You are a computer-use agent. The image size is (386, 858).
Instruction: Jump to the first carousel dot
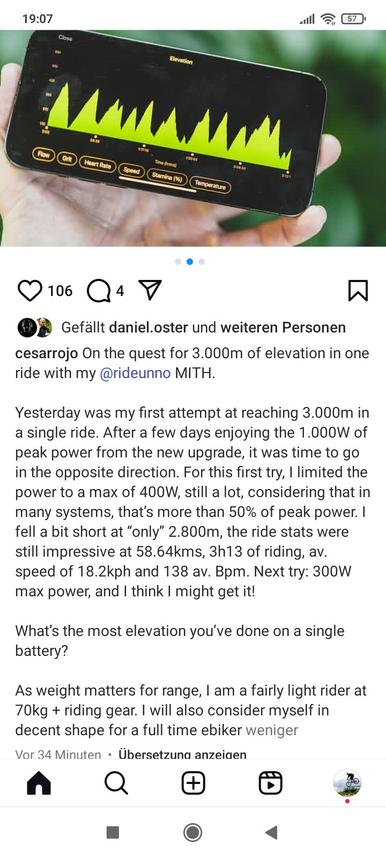tap(178, 262)
